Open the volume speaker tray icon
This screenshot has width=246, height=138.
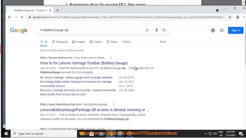[x=215, y=134]
